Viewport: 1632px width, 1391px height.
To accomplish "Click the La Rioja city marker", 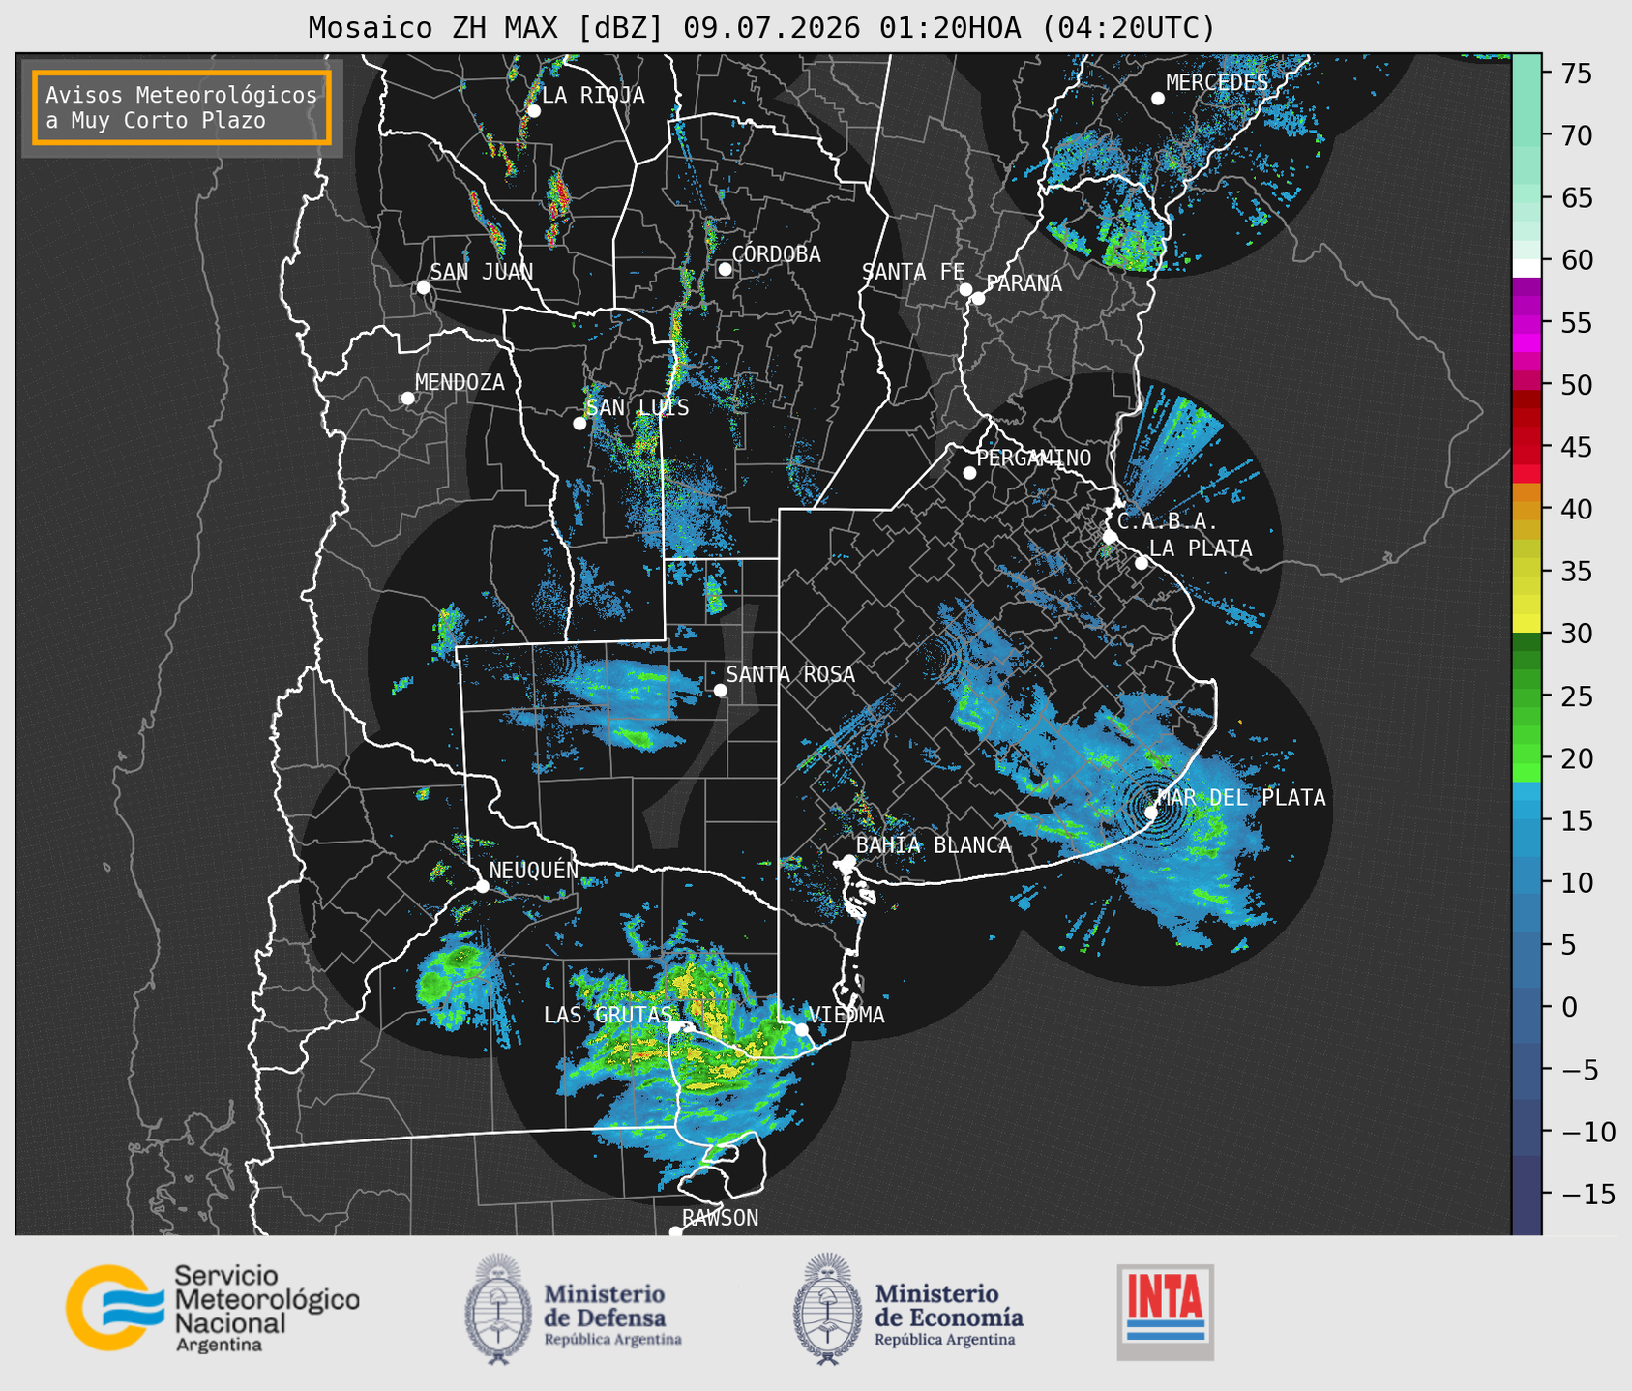I will click(534, 111).
